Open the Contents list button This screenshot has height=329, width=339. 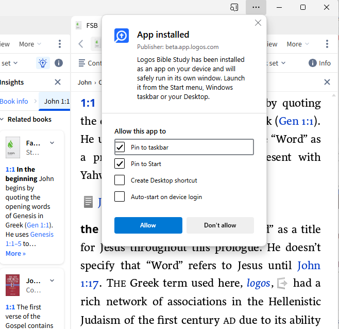(x=90, y=63)
